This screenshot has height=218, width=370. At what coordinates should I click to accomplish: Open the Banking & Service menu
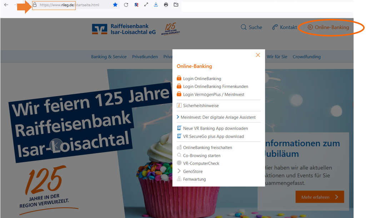(109, 57)
